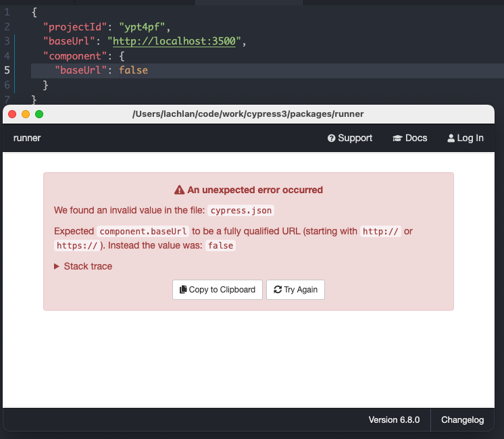Click the https:// code label in the error
Image resolution: width=504 pixels, height=439 pixels.
pos(77,246)
